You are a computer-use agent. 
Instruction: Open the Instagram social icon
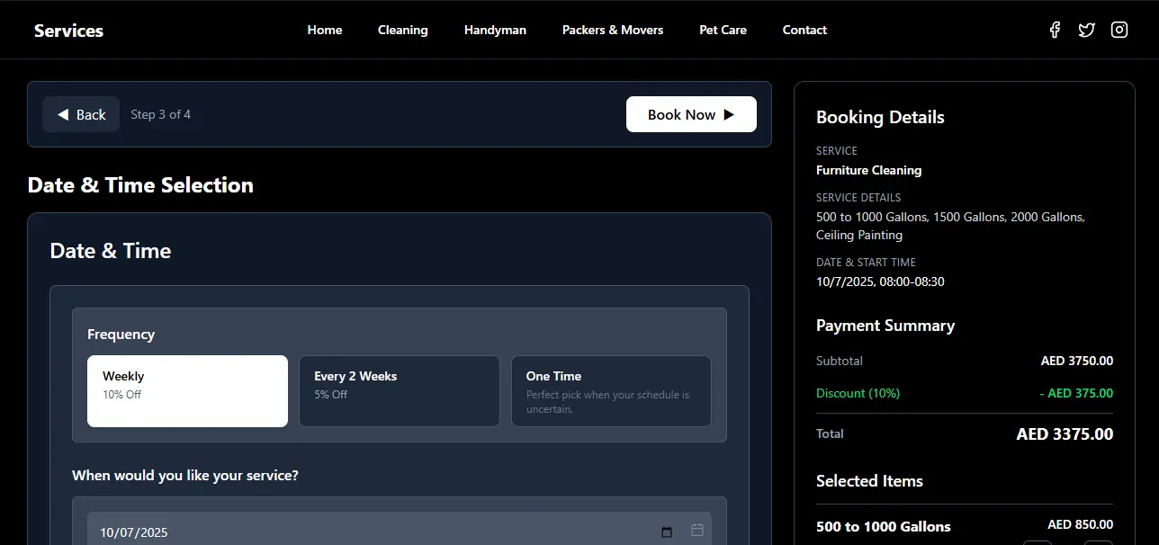[1119, 30]
